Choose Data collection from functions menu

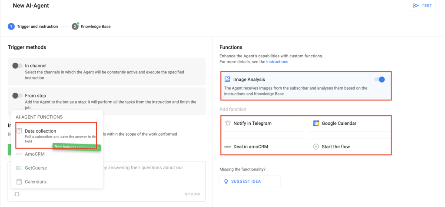[x=40, y=131]
